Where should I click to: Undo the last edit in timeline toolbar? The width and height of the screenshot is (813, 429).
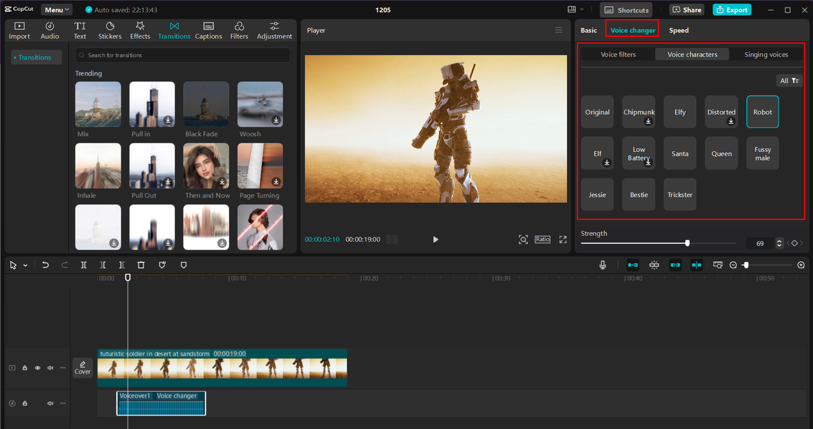pyautogui.click(x=45, y=265)
